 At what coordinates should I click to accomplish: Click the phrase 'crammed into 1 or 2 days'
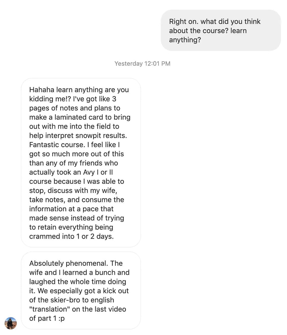tap(71, 236)
